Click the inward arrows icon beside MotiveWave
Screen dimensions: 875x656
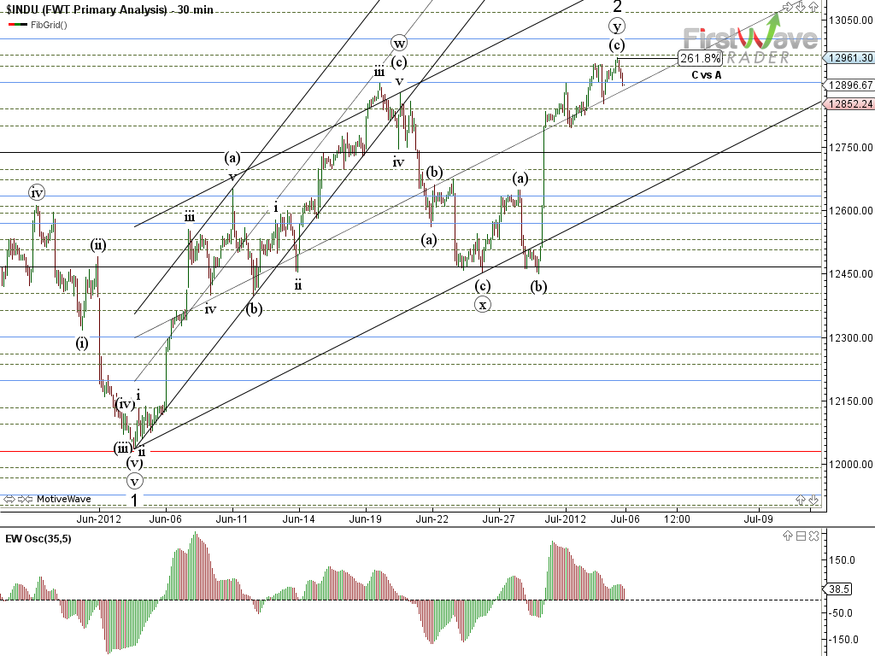click(x=26, y=499)
